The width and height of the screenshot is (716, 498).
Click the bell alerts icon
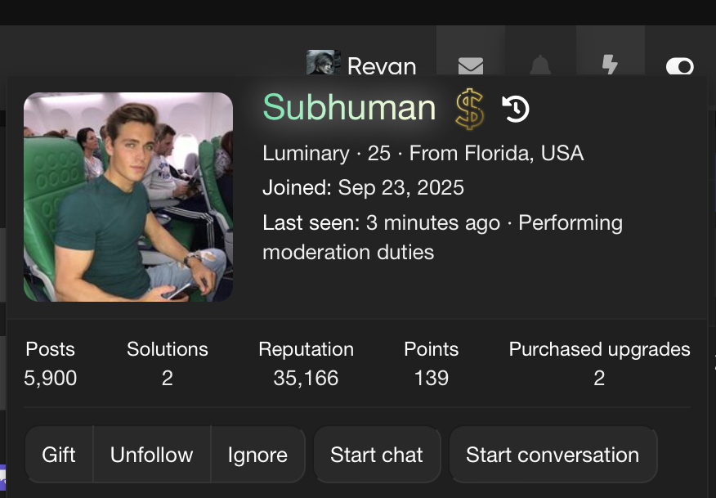click(540, 65)
